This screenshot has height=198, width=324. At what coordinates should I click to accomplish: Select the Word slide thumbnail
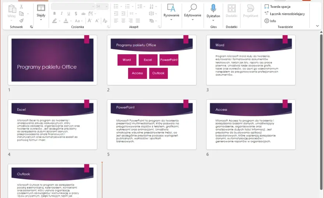pyautogui.click(x=251, y=60)
